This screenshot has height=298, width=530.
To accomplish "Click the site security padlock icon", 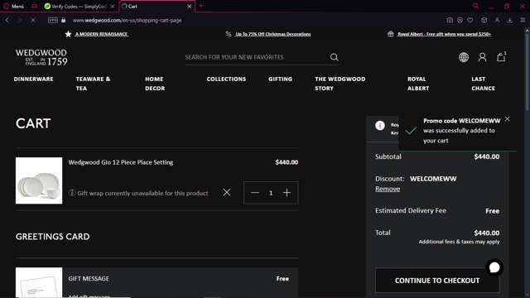I will click(x=63, y=20).
